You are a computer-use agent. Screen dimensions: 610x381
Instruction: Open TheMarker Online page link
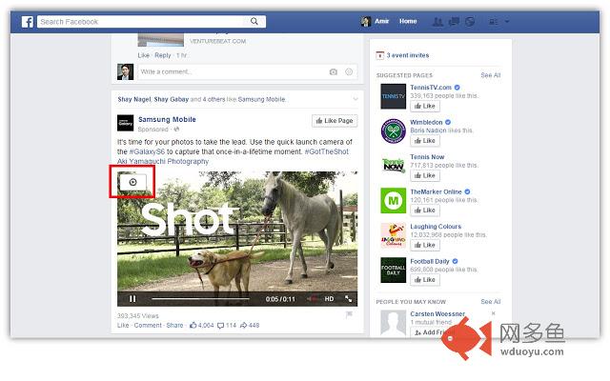point(436,192)
